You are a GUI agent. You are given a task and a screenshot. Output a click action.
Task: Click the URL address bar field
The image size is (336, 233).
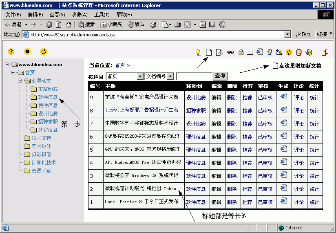pos(153,34)
